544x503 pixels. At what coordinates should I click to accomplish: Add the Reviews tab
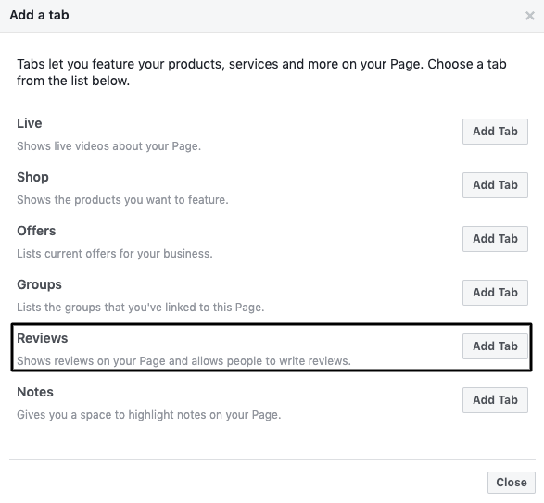click(x=495, y=346)
